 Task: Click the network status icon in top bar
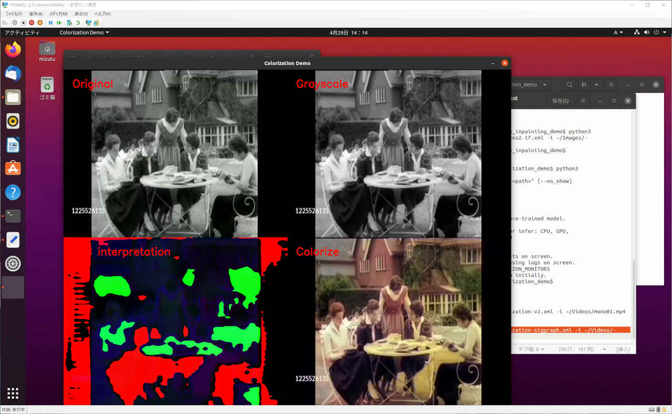coord(637,33)
